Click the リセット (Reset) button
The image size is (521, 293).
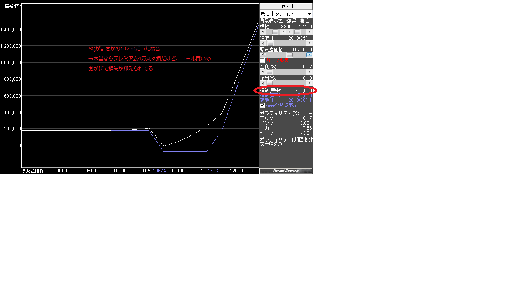pos(286,6)
